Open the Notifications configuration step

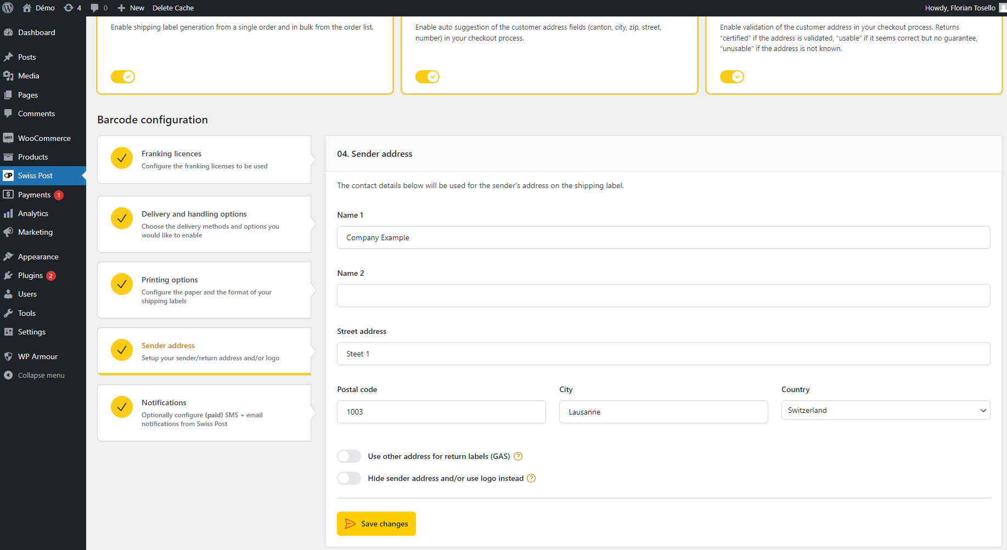pyautogui.click(x=204, y=412)
